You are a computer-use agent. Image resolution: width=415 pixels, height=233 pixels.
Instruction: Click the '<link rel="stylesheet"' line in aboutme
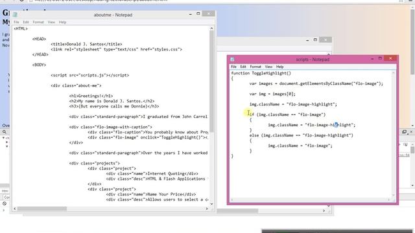116,49
